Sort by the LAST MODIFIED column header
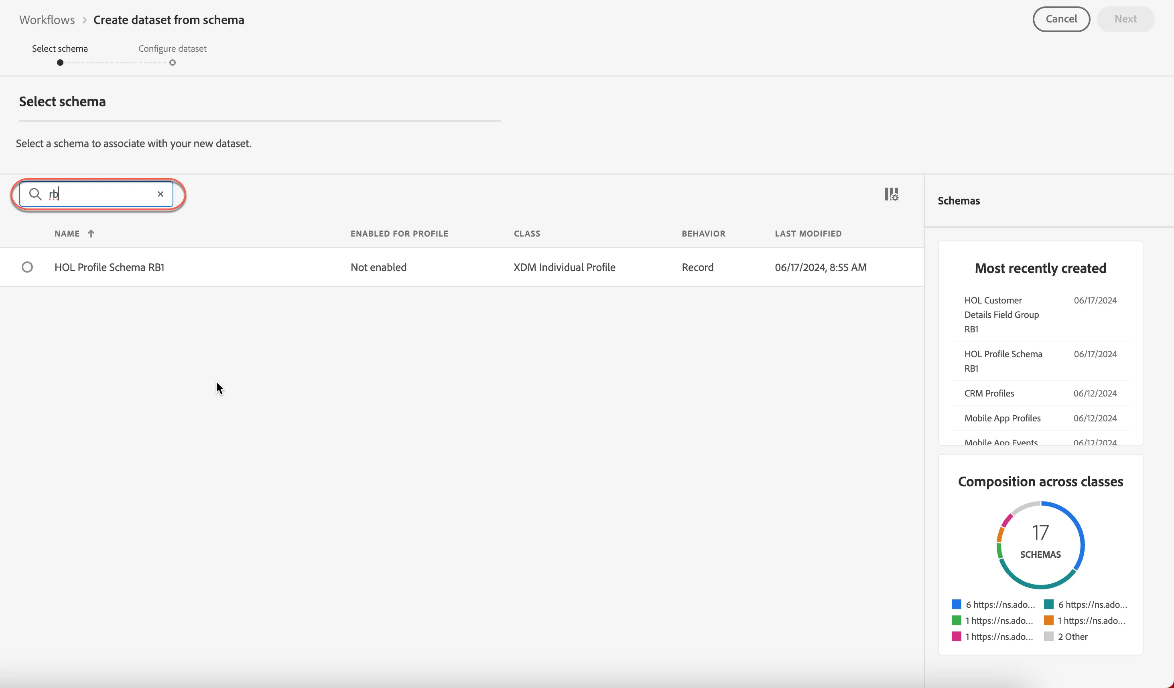Image resolution: width=1174 pixels, height=688 pixels. (x=808, y=234)
